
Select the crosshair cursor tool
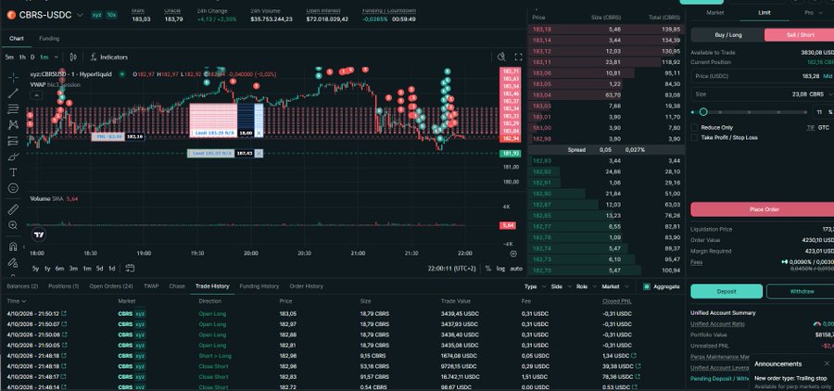(13, 78)
